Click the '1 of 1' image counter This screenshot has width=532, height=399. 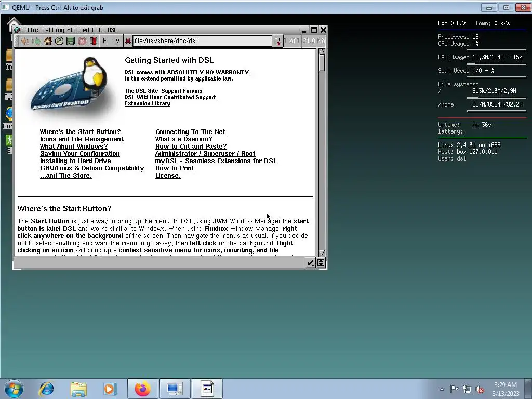292,41
